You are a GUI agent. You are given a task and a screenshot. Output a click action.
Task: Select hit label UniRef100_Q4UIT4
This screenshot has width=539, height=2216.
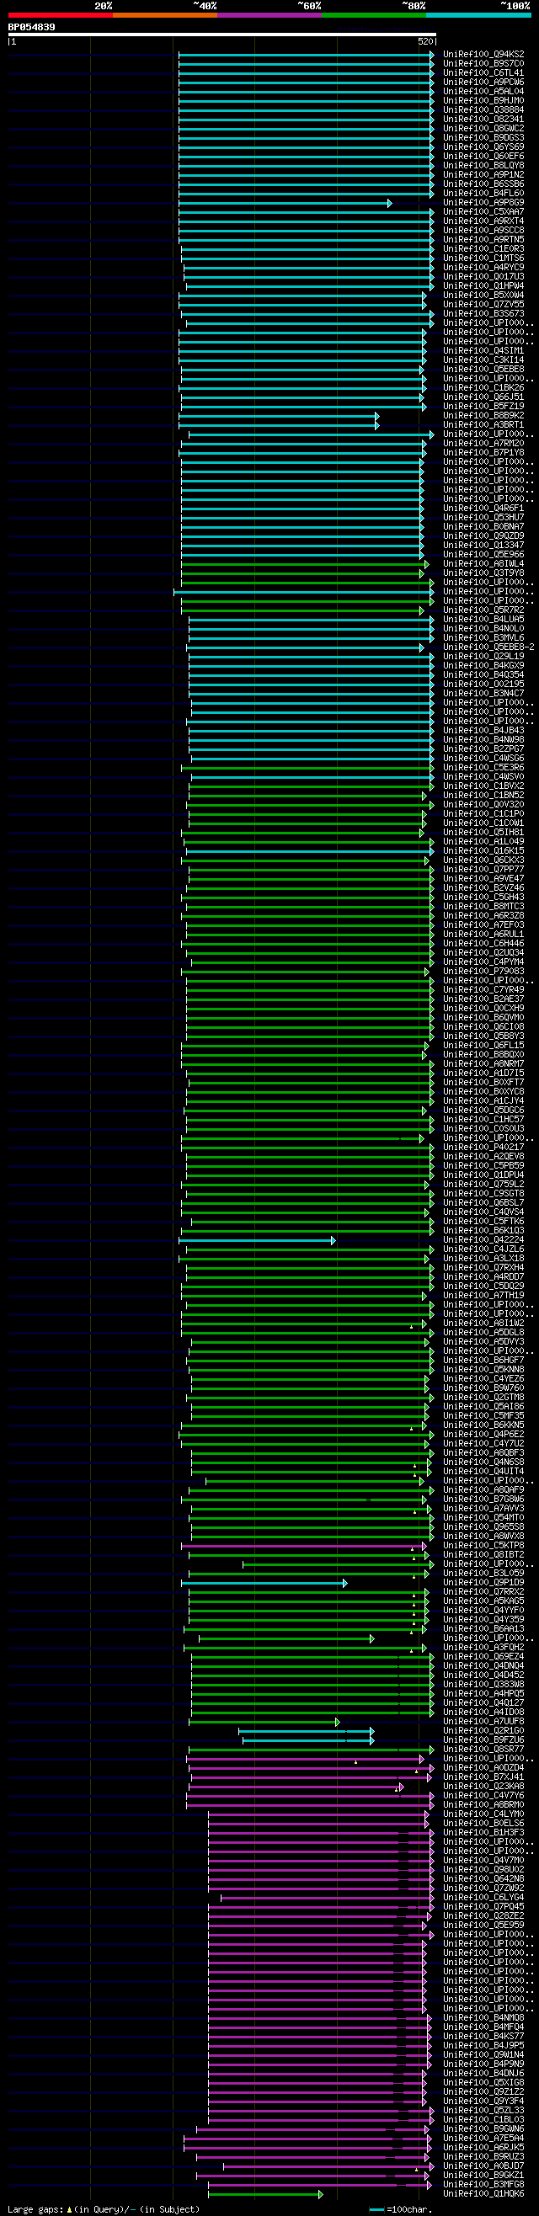click(x=484, y=1471)
